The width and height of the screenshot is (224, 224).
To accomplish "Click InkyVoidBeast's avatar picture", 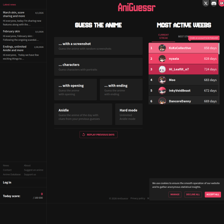I will point(162,90).
